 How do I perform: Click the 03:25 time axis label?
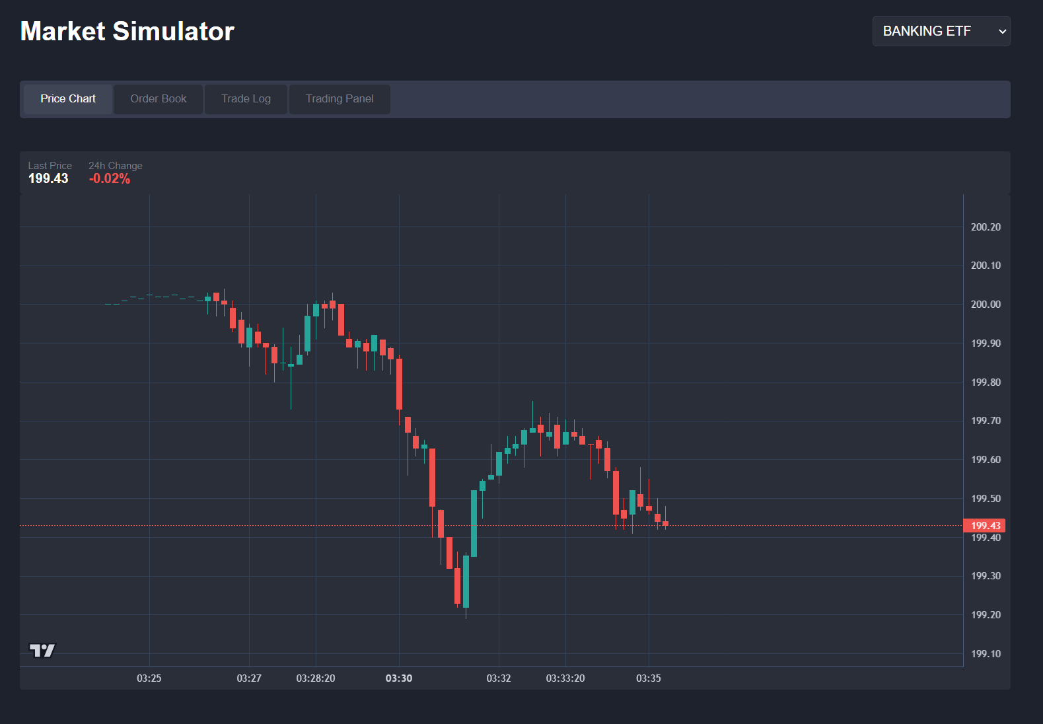149,678
